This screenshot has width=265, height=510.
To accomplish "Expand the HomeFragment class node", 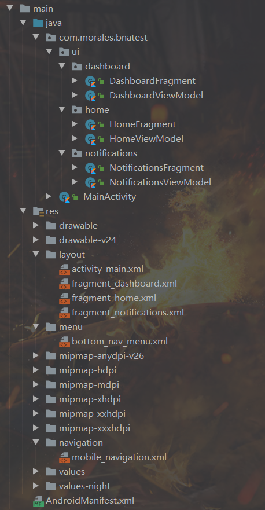I will coord(75,124).
